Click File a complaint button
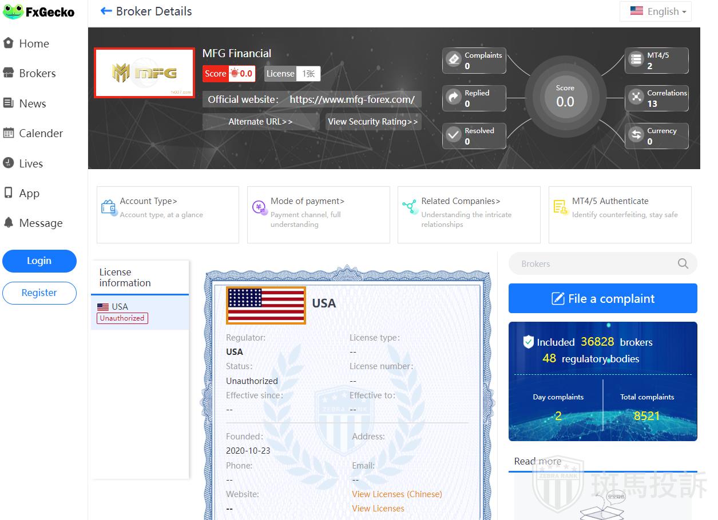The image size is (718, 520). (602, 298)
